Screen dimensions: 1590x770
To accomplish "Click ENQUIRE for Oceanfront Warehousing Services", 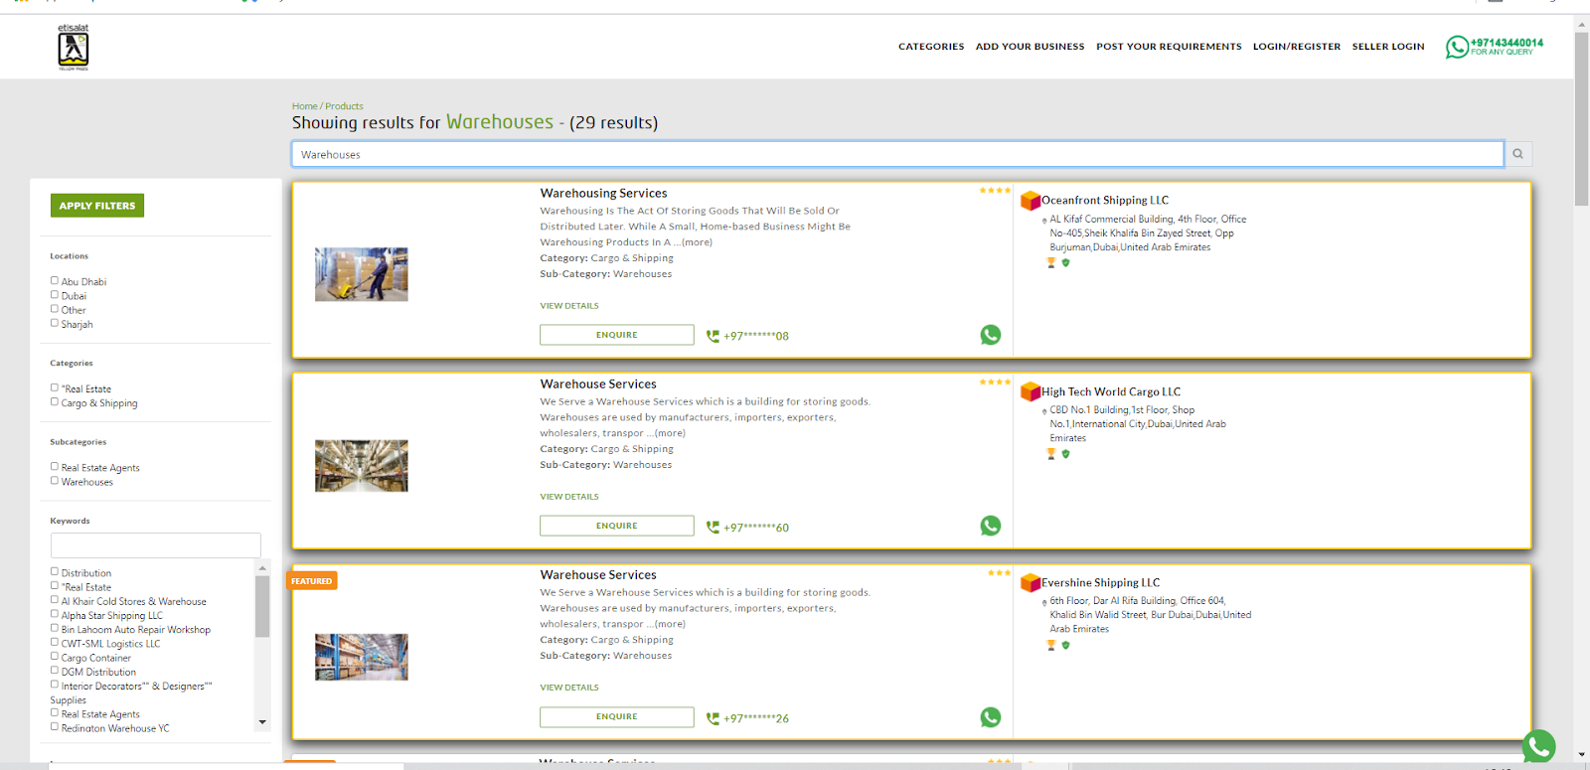I will coord(617,335).
